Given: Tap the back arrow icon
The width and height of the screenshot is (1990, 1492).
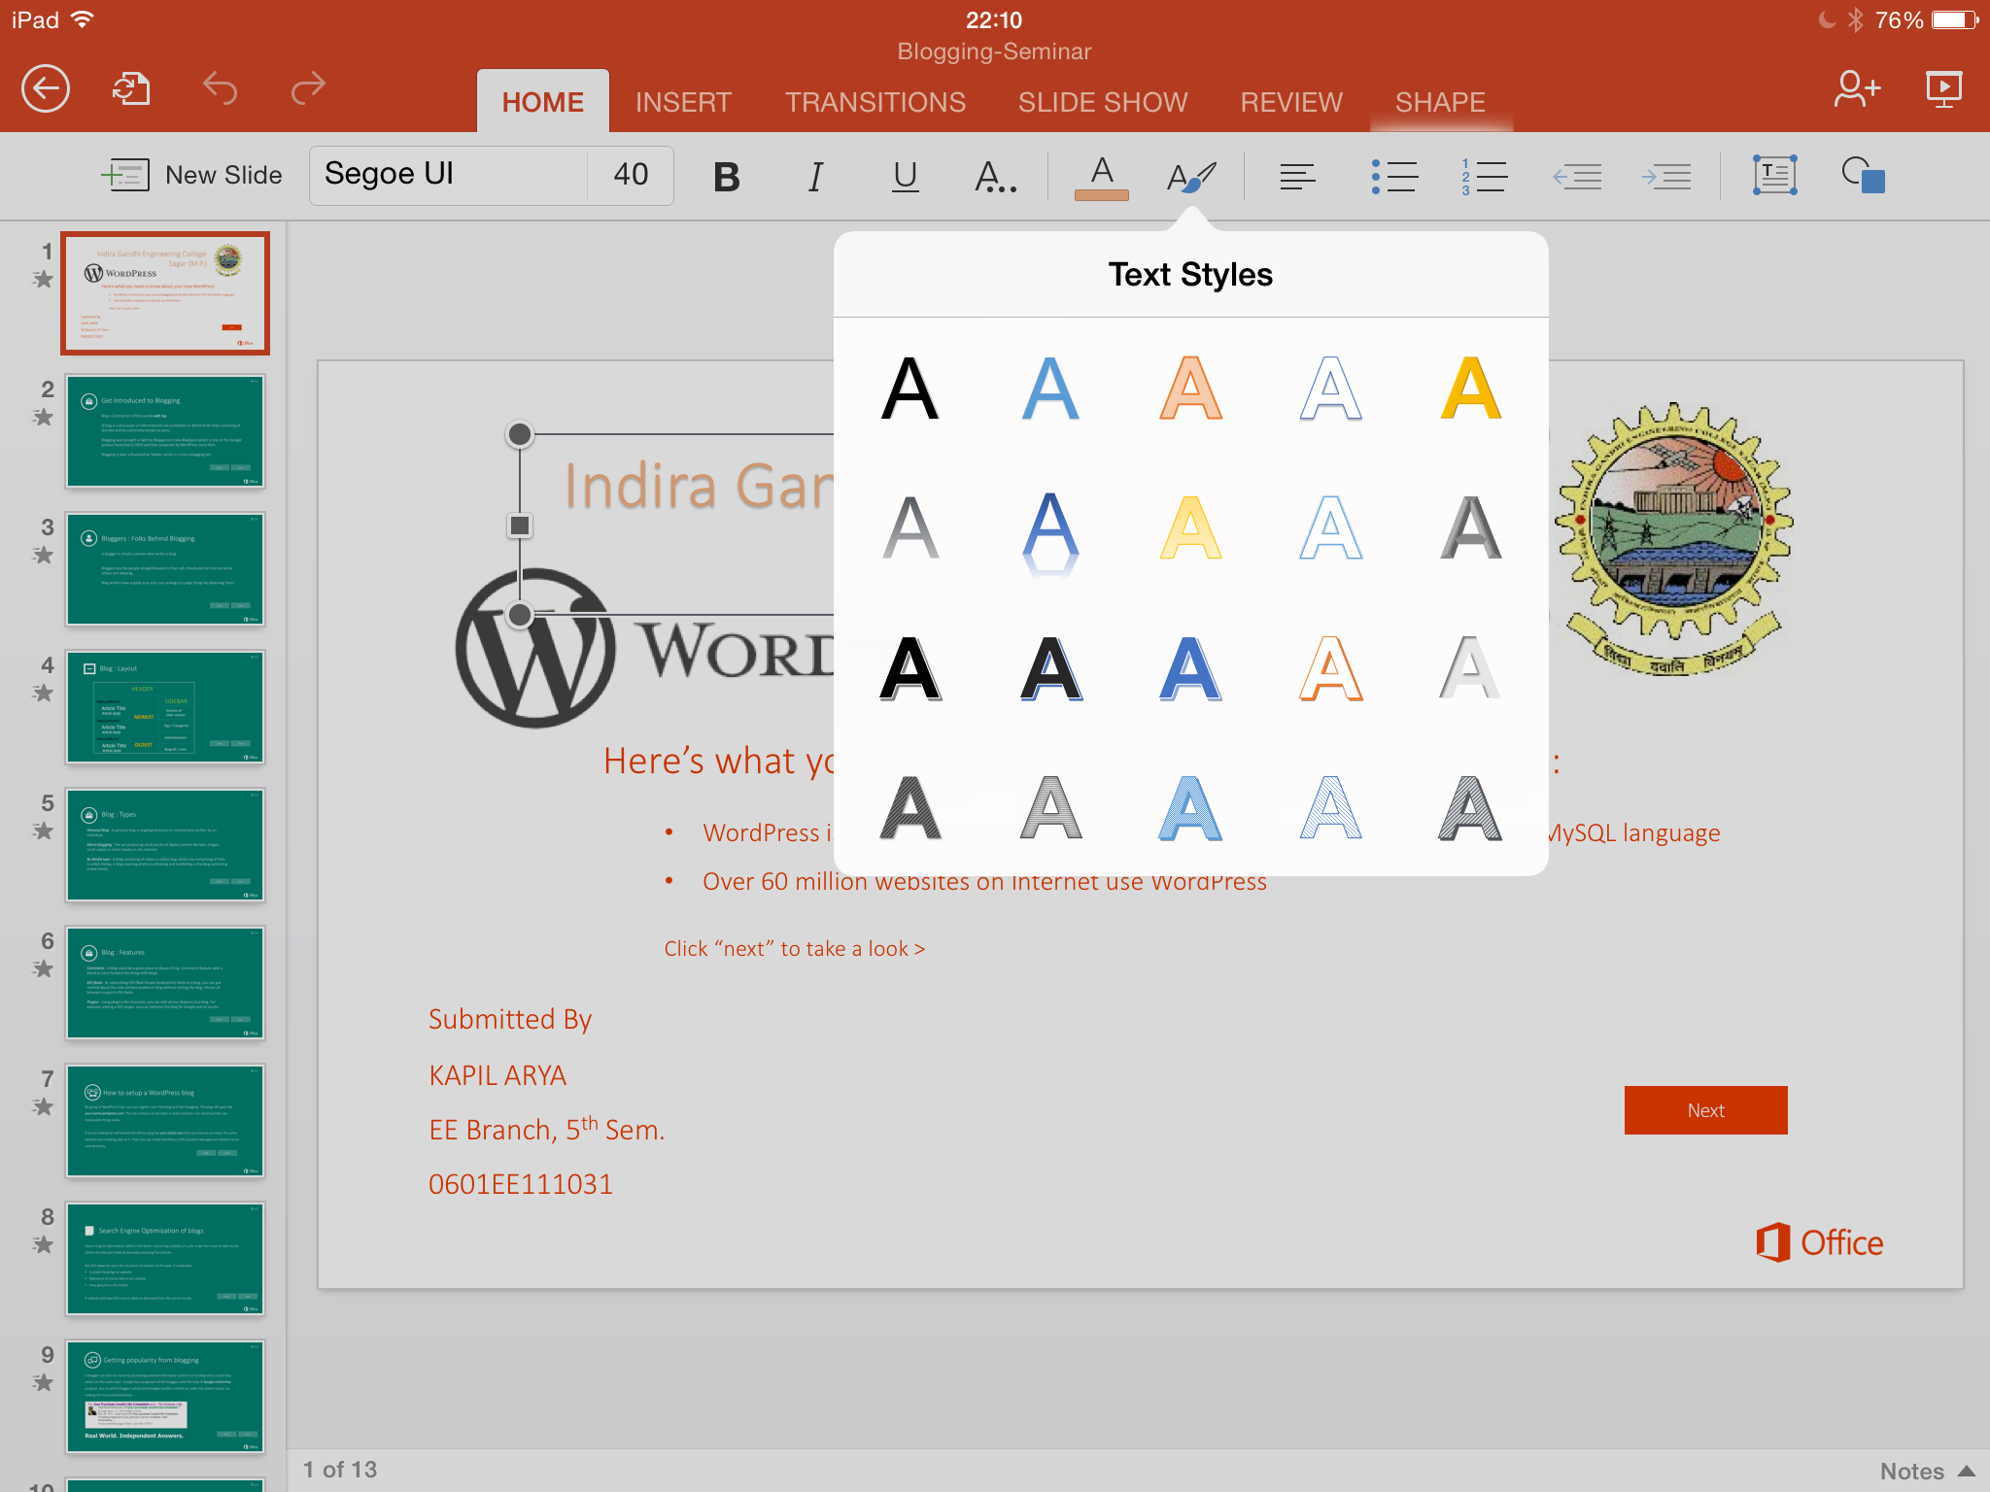Looking at the screenshot, I should coord(46,89).
